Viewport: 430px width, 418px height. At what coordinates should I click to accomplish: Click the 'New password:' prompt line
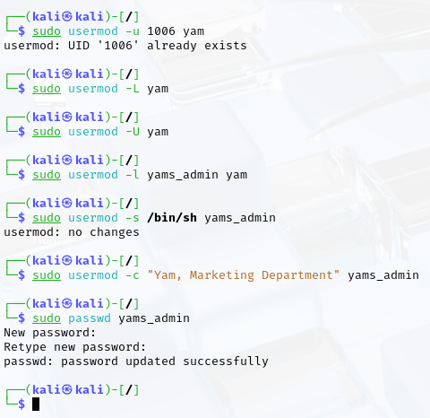pos(50,333)
